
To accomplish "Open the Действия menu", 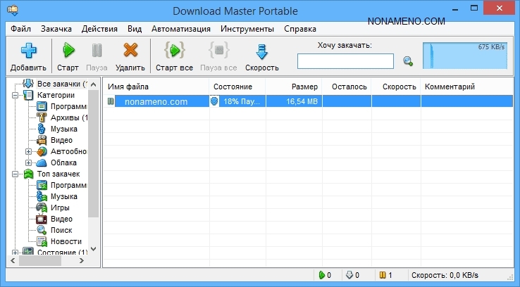I will 99,29.
